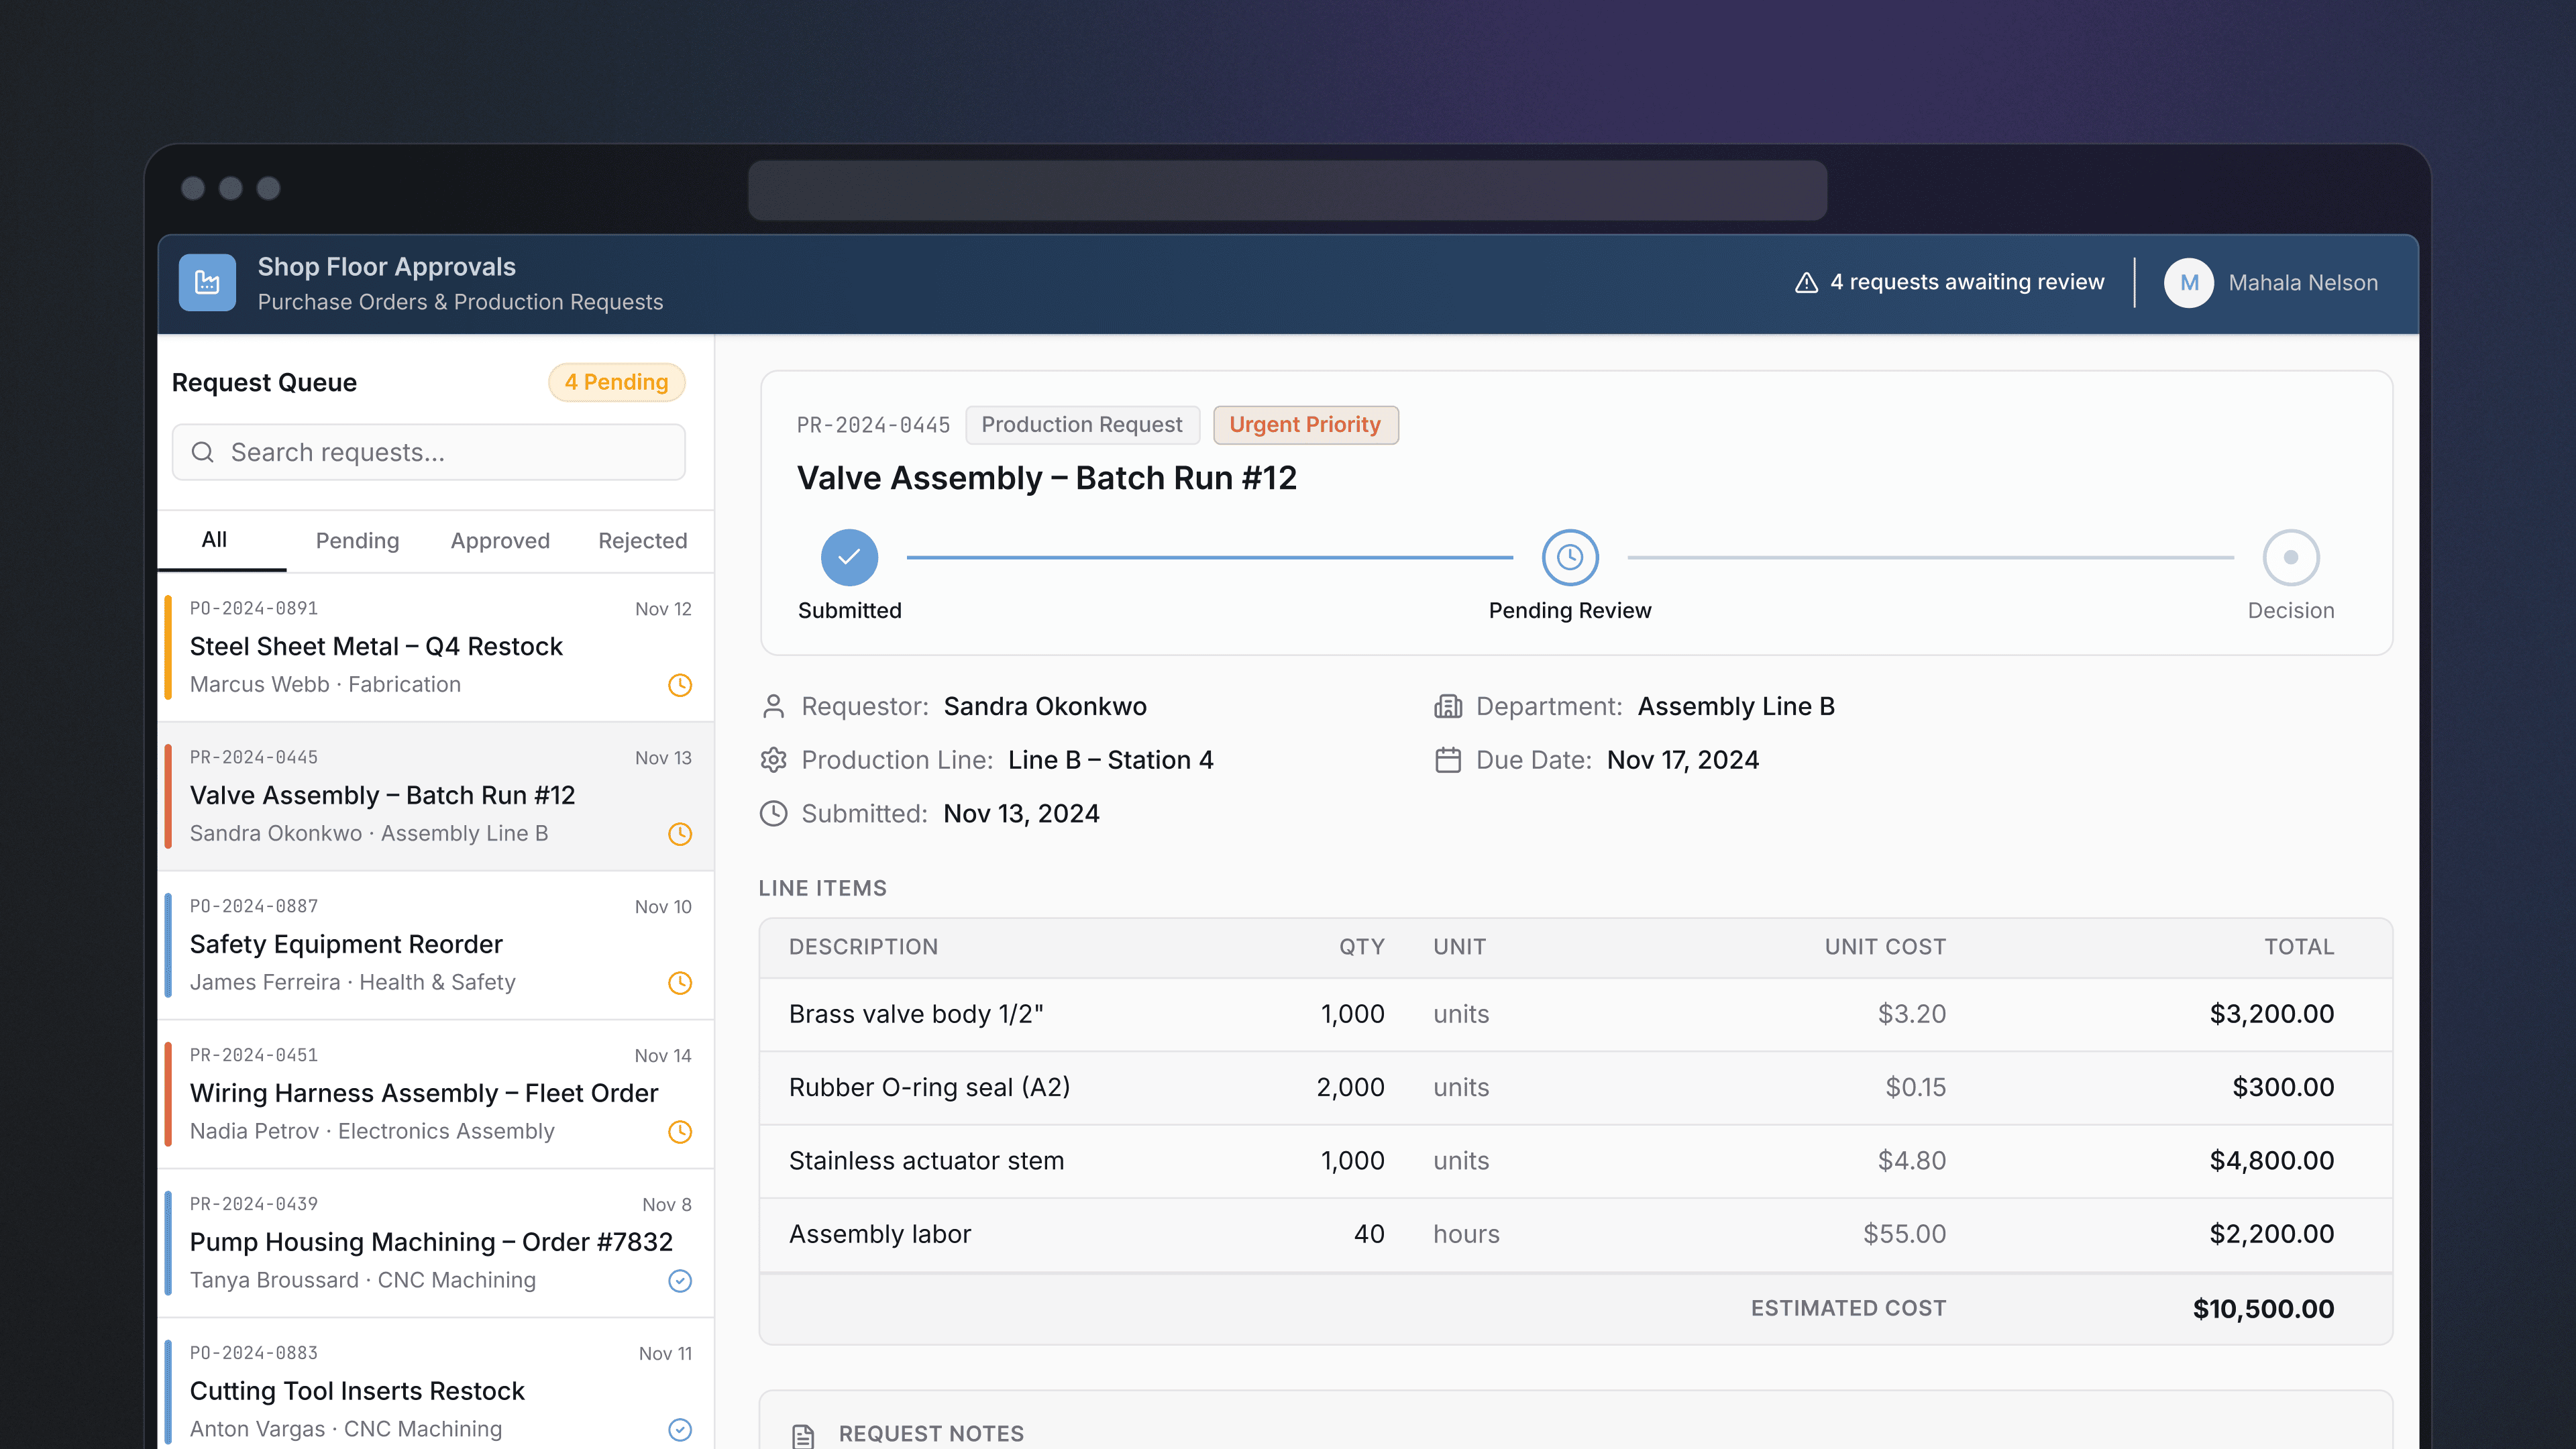2576x1449 pixels.
Task: Click the Search requests input field
Action: [429, 452]
